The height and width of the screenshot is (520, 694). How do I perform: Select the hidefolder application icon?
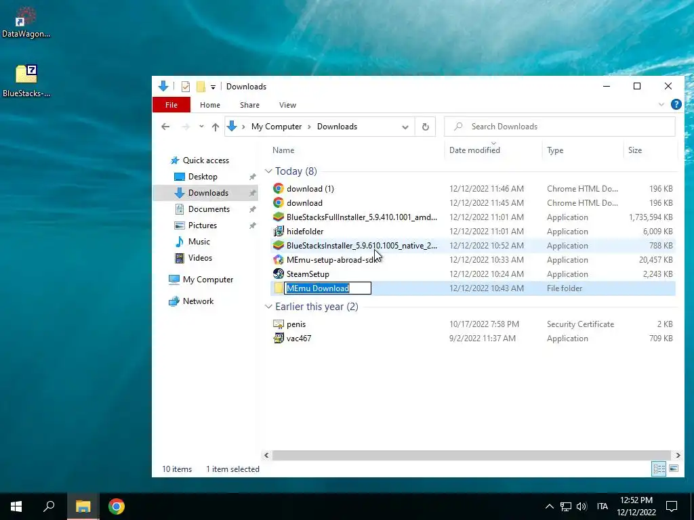pyautogui.click(x=279, y=232)
